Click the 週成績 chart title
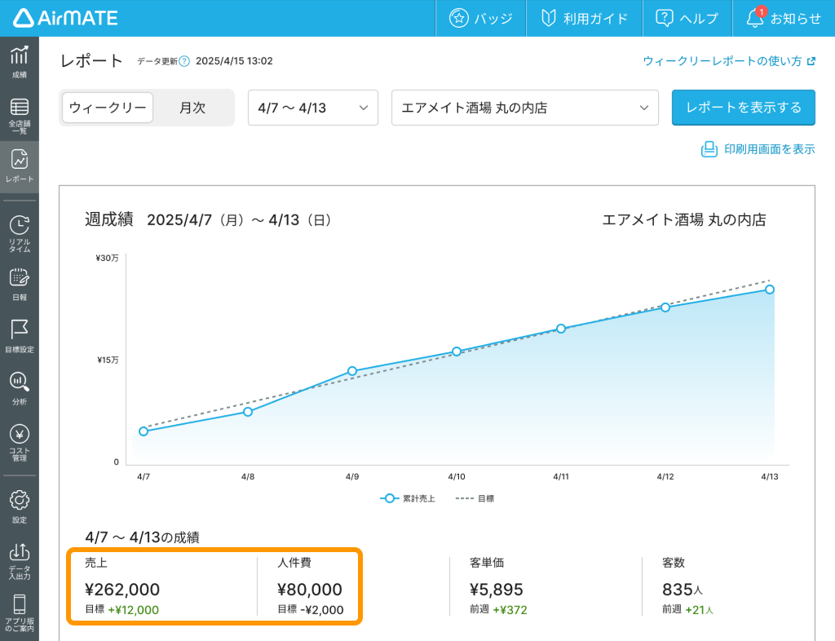The height and width of the screenshot is (641, 835). [x=109, y=219]
